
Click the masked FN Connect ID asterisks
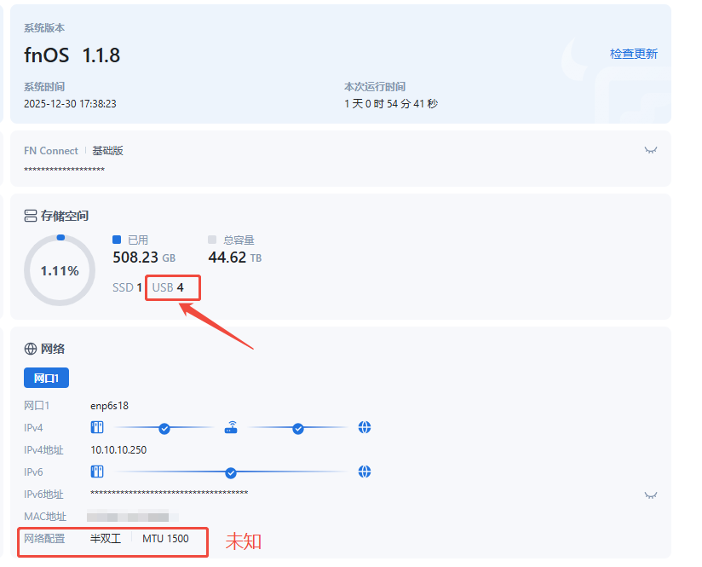(64, 170)
